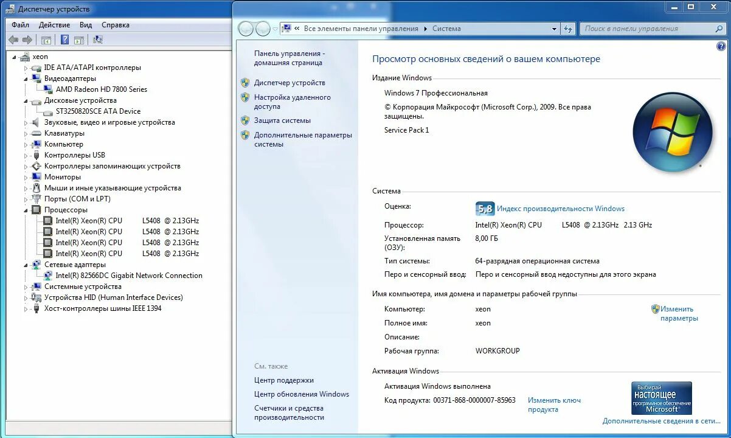Open Индекс производительности Windows link

[561, 209]
